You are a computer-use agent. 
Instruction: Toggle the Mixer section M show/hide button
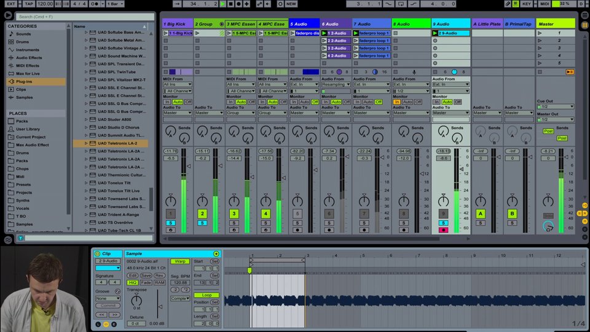[x=584, y=221]
